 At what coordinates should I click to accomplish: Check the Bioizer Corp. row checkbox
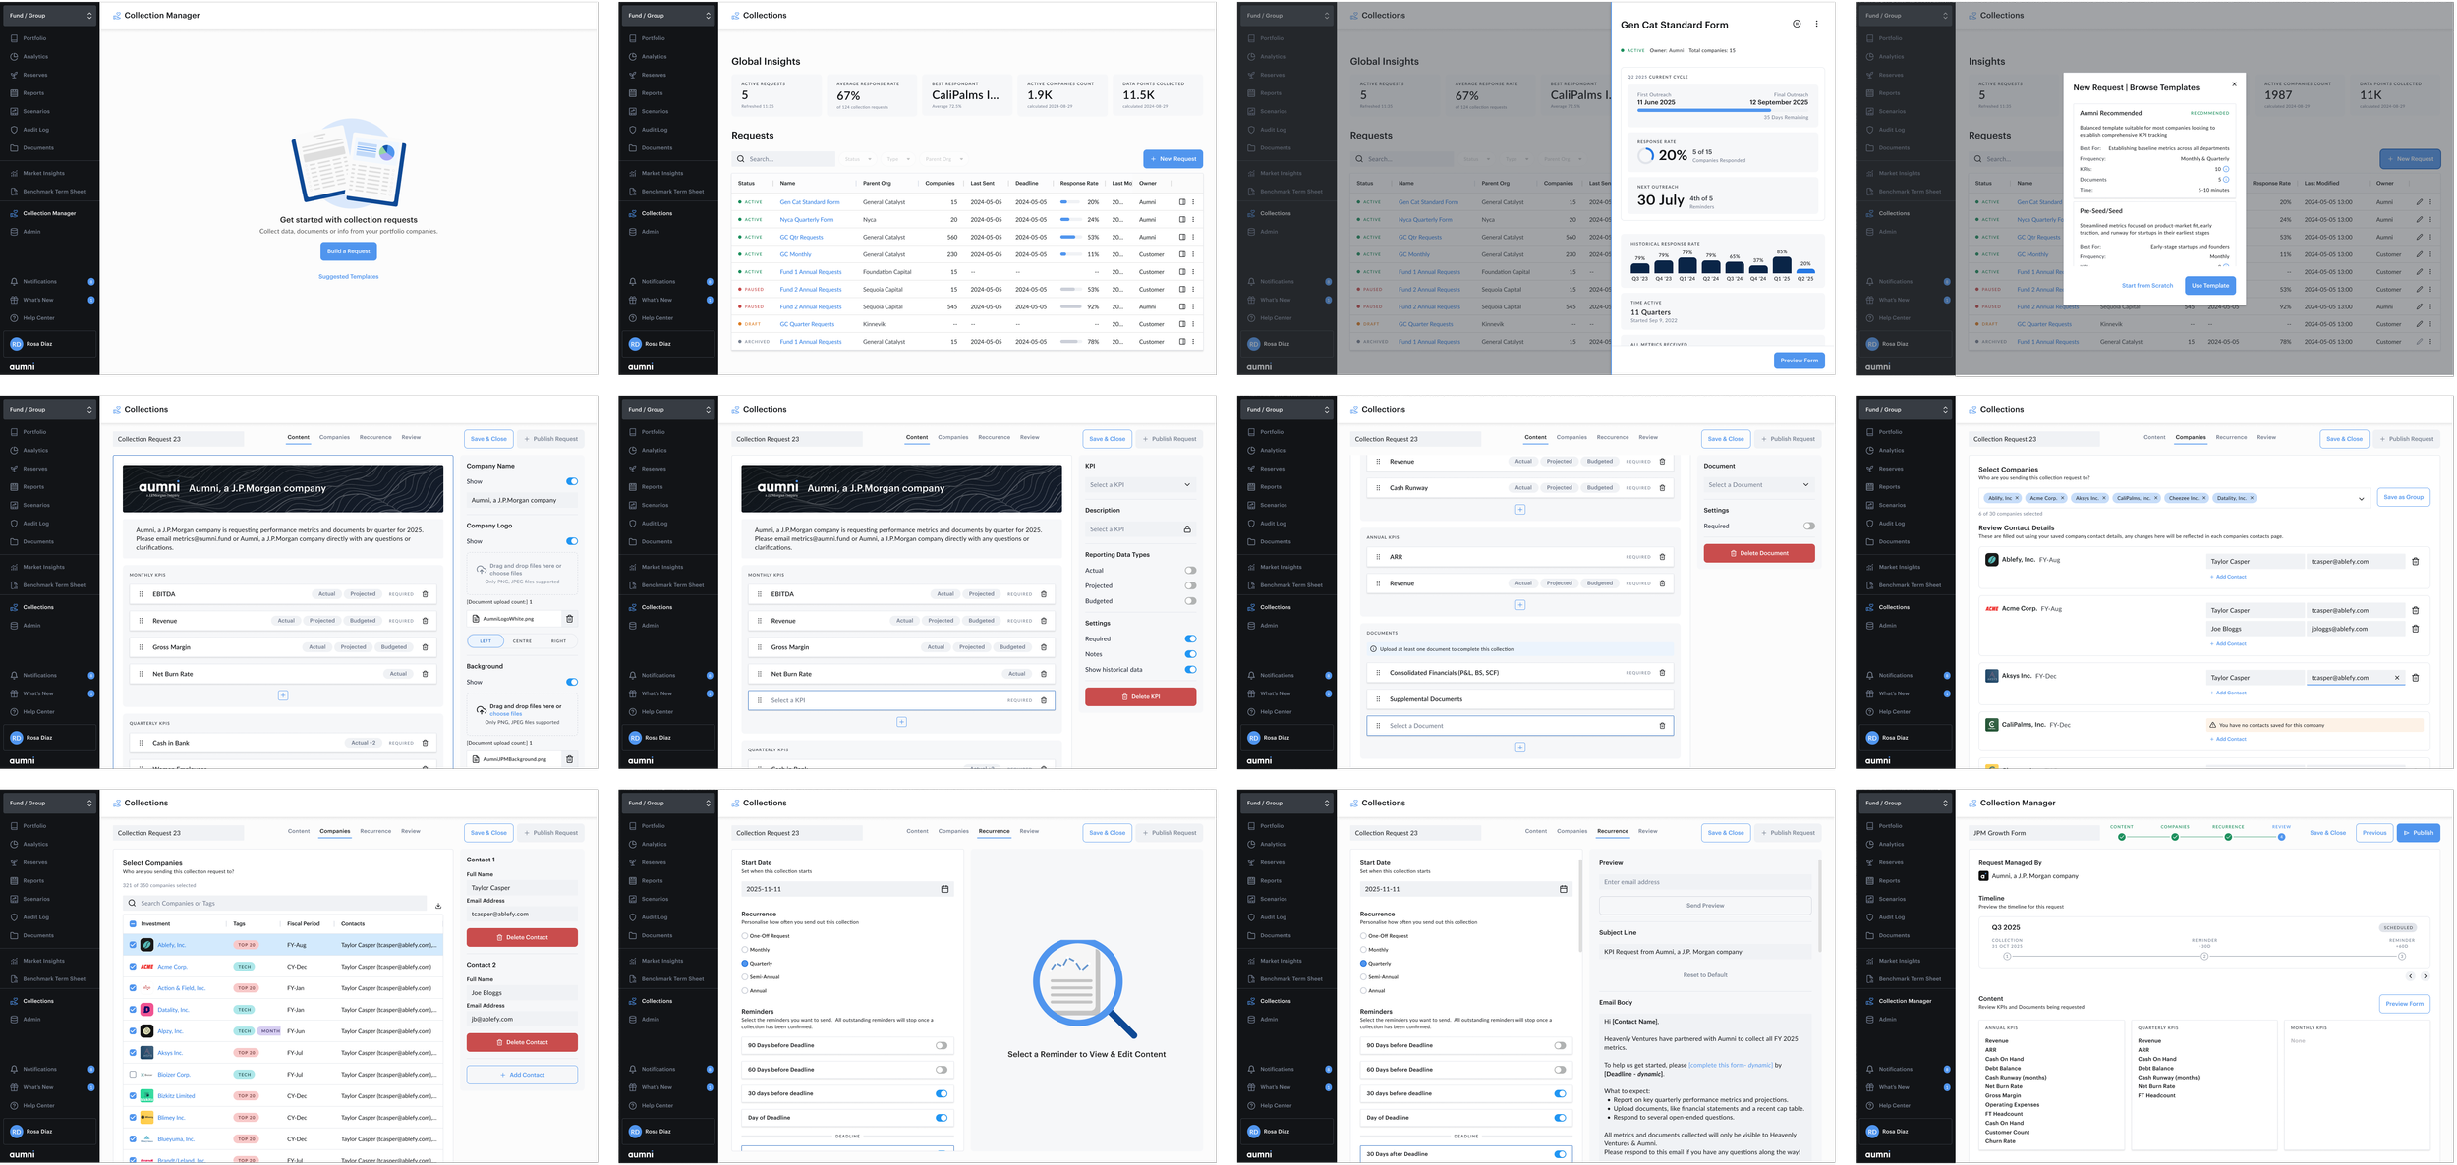pyautogui.click(x=133, y=1075)
